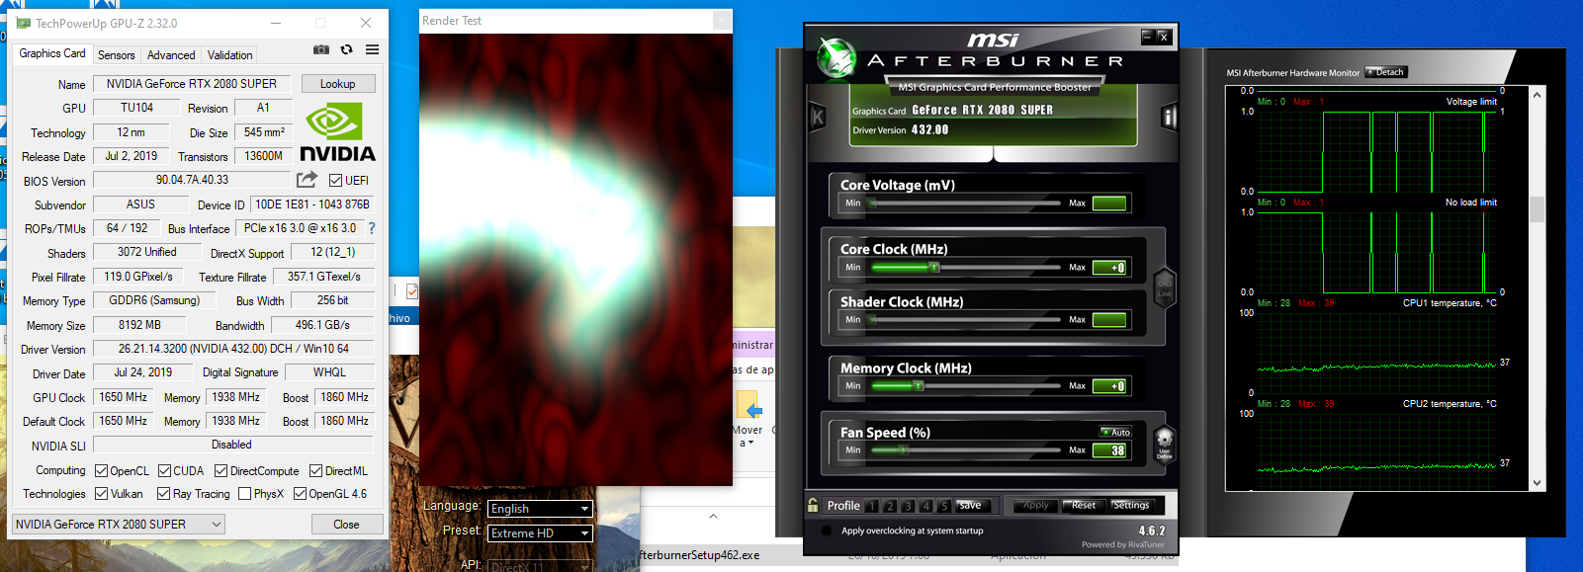This screenshot has height=572, width=1583.
Task: Toggle the OpenCL checkbox
Action: 101,470
